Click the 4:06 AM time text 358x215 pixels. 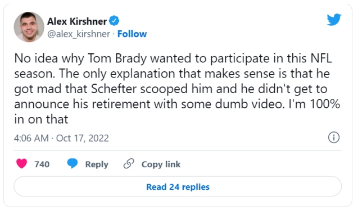(31, 138)
